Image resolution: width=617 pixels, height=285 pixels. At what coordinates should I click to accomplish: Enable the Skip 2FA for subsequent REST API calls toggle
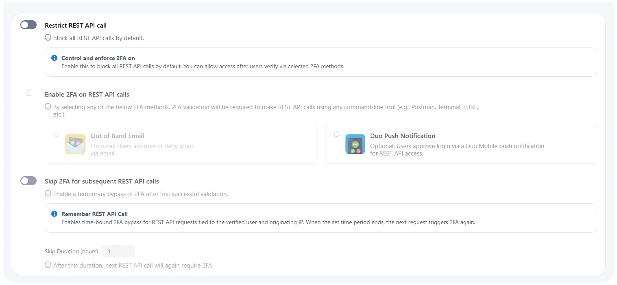28,181
